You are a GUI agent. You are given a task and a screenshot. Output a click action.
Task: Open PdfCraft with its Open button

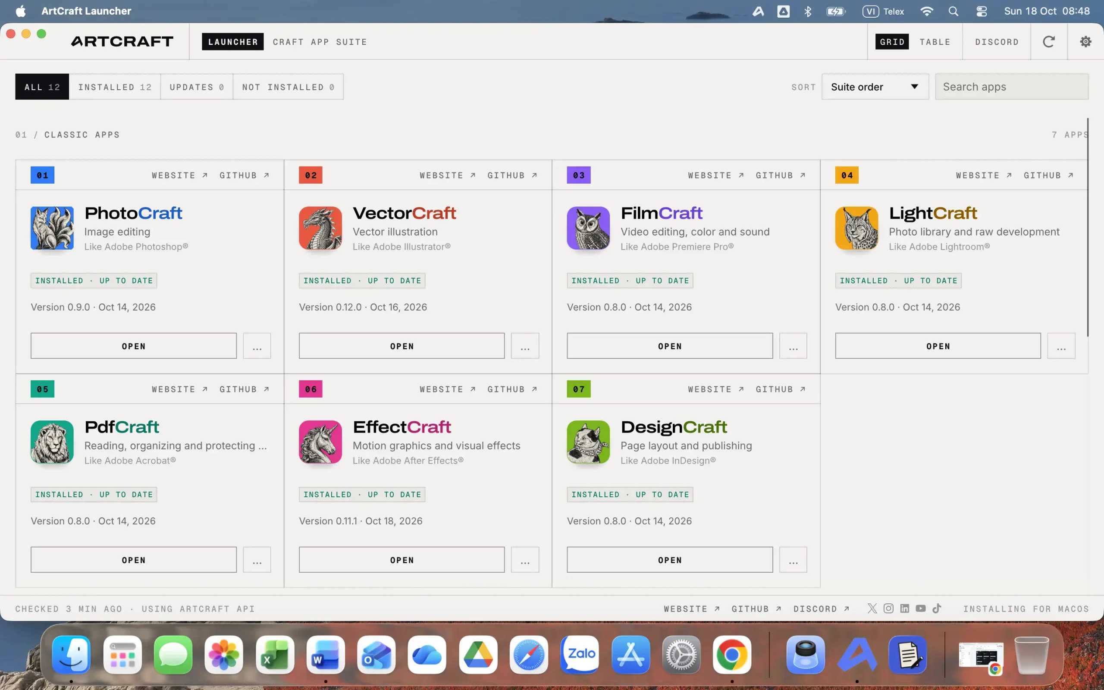pyautogui.click(x=134, y=560)
